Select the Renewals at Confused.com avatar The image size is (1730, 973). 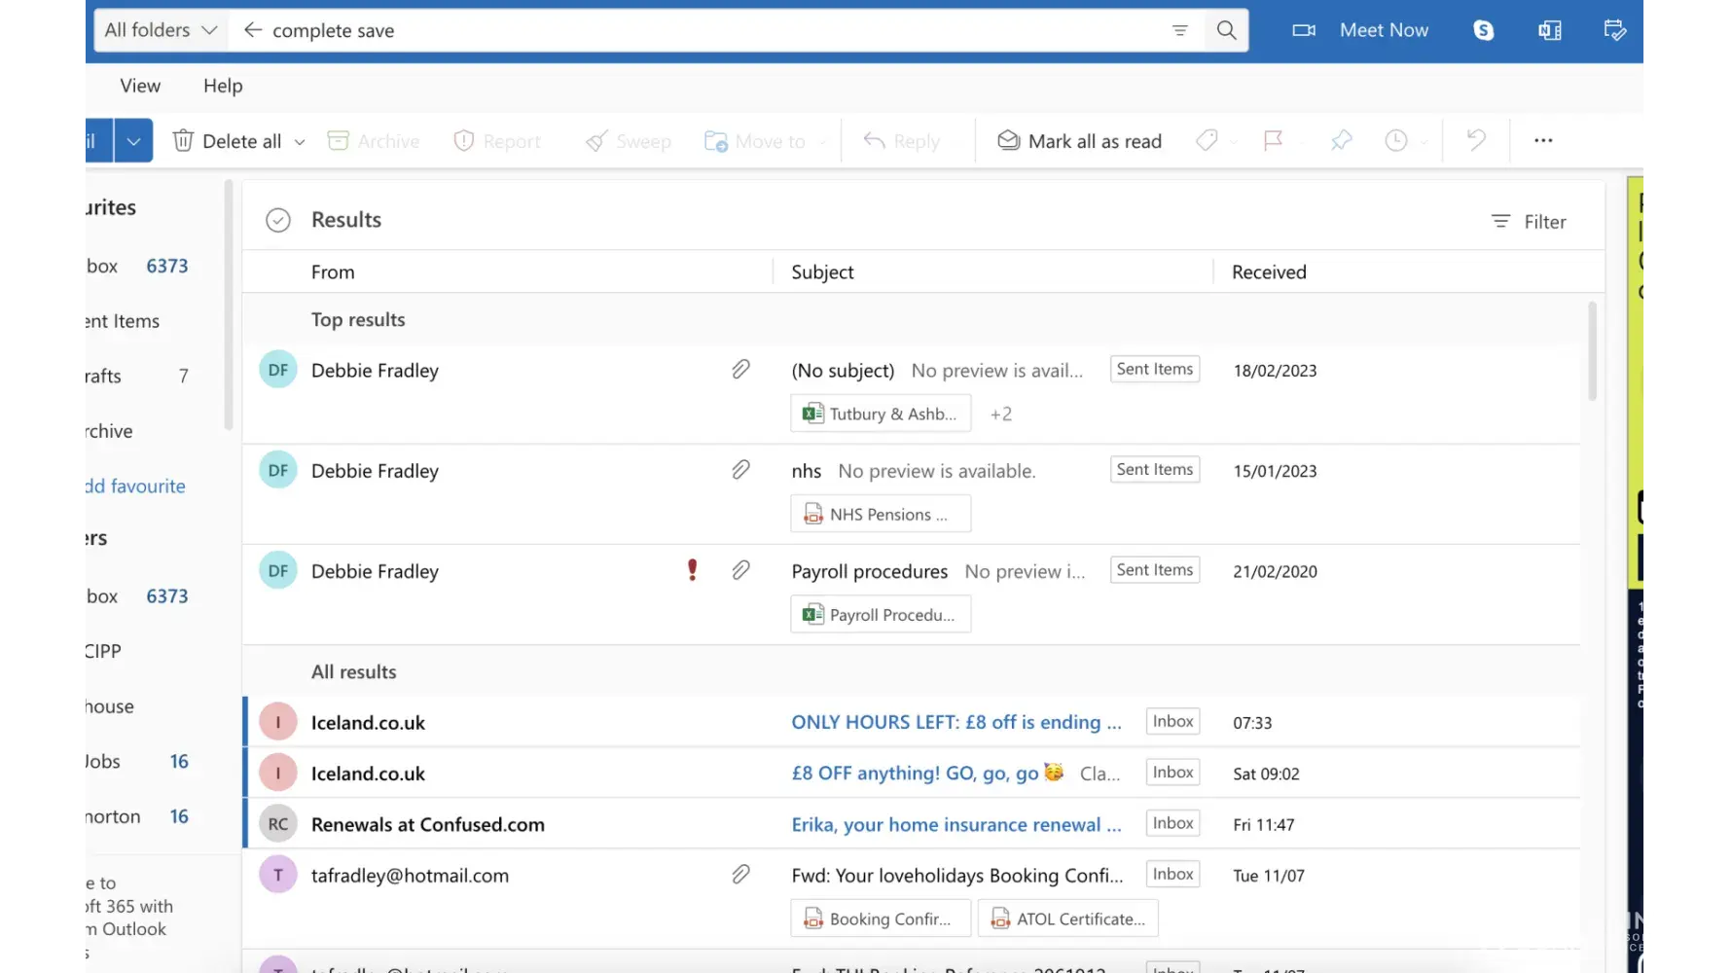click(278, 824)
